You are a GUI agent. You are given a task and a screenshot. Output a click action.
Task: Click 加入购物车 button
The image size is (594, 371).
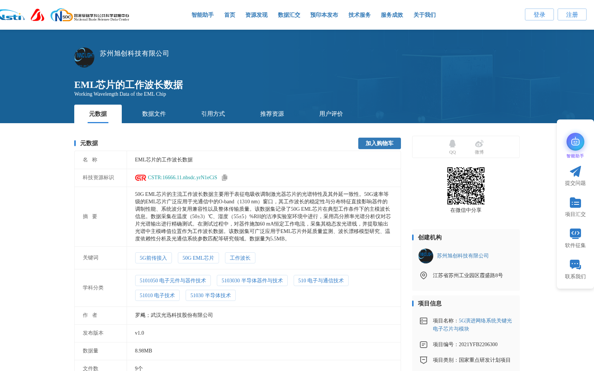point(379,143)
